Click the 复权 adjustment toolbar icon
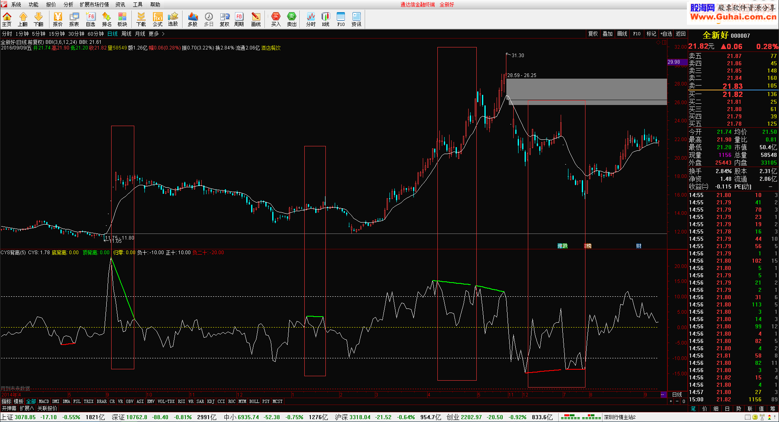This screenshot has width=779, height=422. (x=224, y=19)
